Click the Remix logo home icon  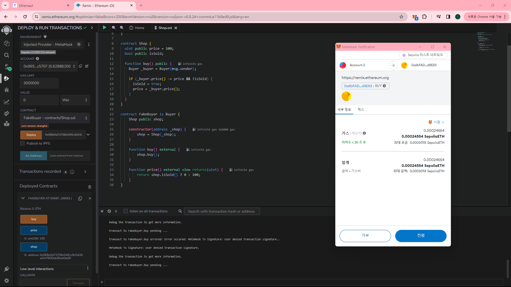coord(7,30)
